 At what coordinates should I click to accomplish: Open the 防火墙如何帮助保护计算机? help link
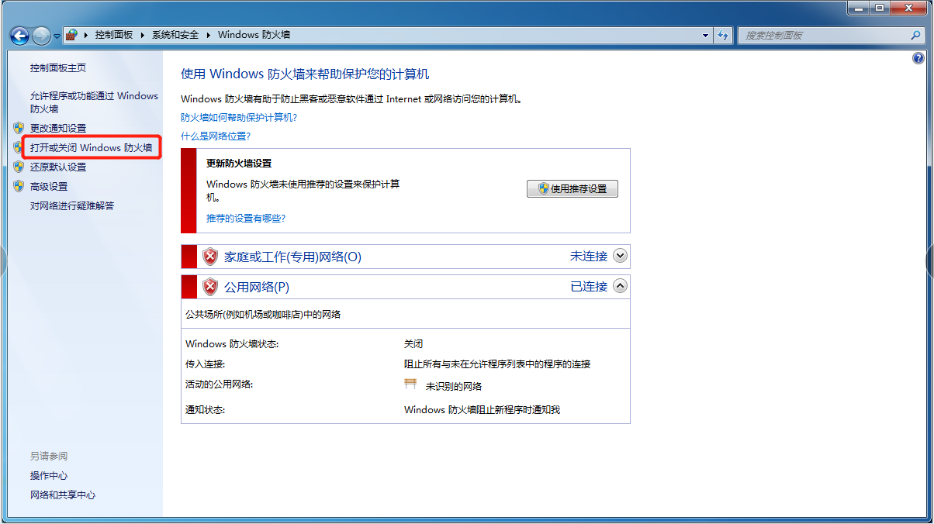(239, 117)
